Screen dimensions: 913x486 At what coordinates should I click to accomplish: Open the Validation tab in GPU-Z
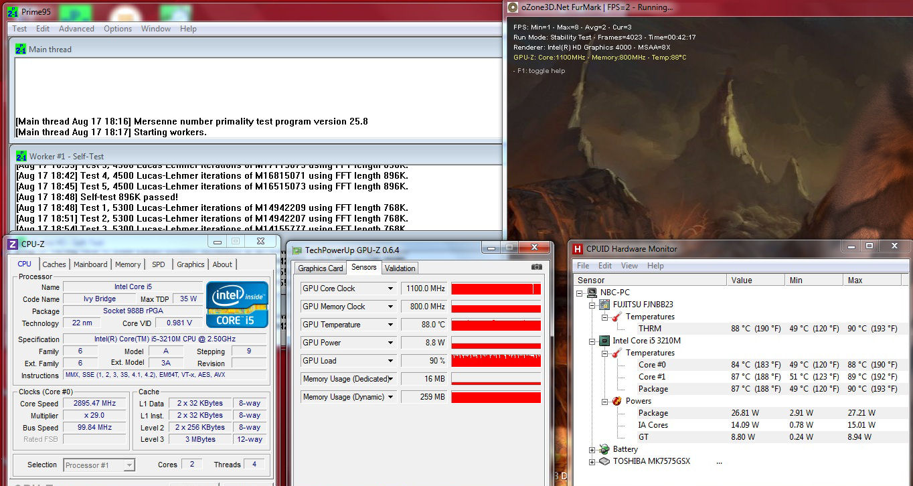pos(400,268)
